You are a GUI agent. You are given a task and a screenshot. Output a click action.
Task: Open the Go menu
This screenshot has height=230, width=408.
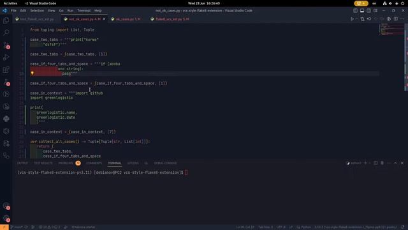61,11
